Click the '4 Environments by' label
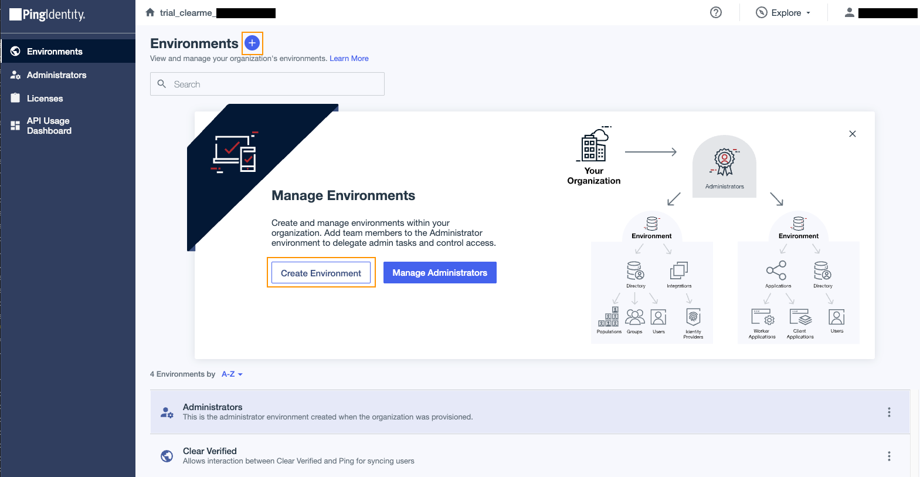The height and width of the screenshot is (477, 920). coord(182,374)
